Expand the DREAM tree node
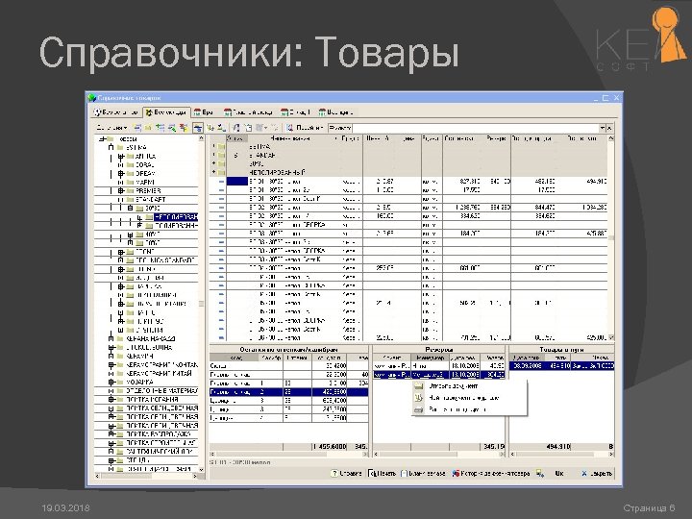Image resolution: width=692 pixels, height=519 pixels. [x=120, y=173]
